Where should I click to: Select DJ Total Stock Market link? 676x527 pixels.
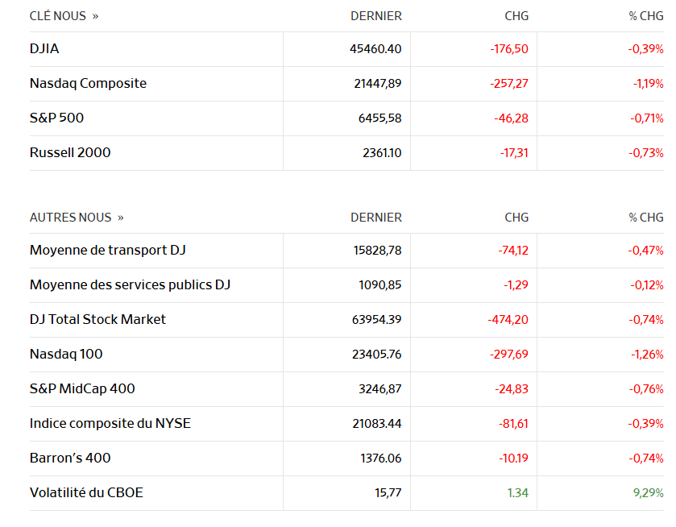coord(97,320)
